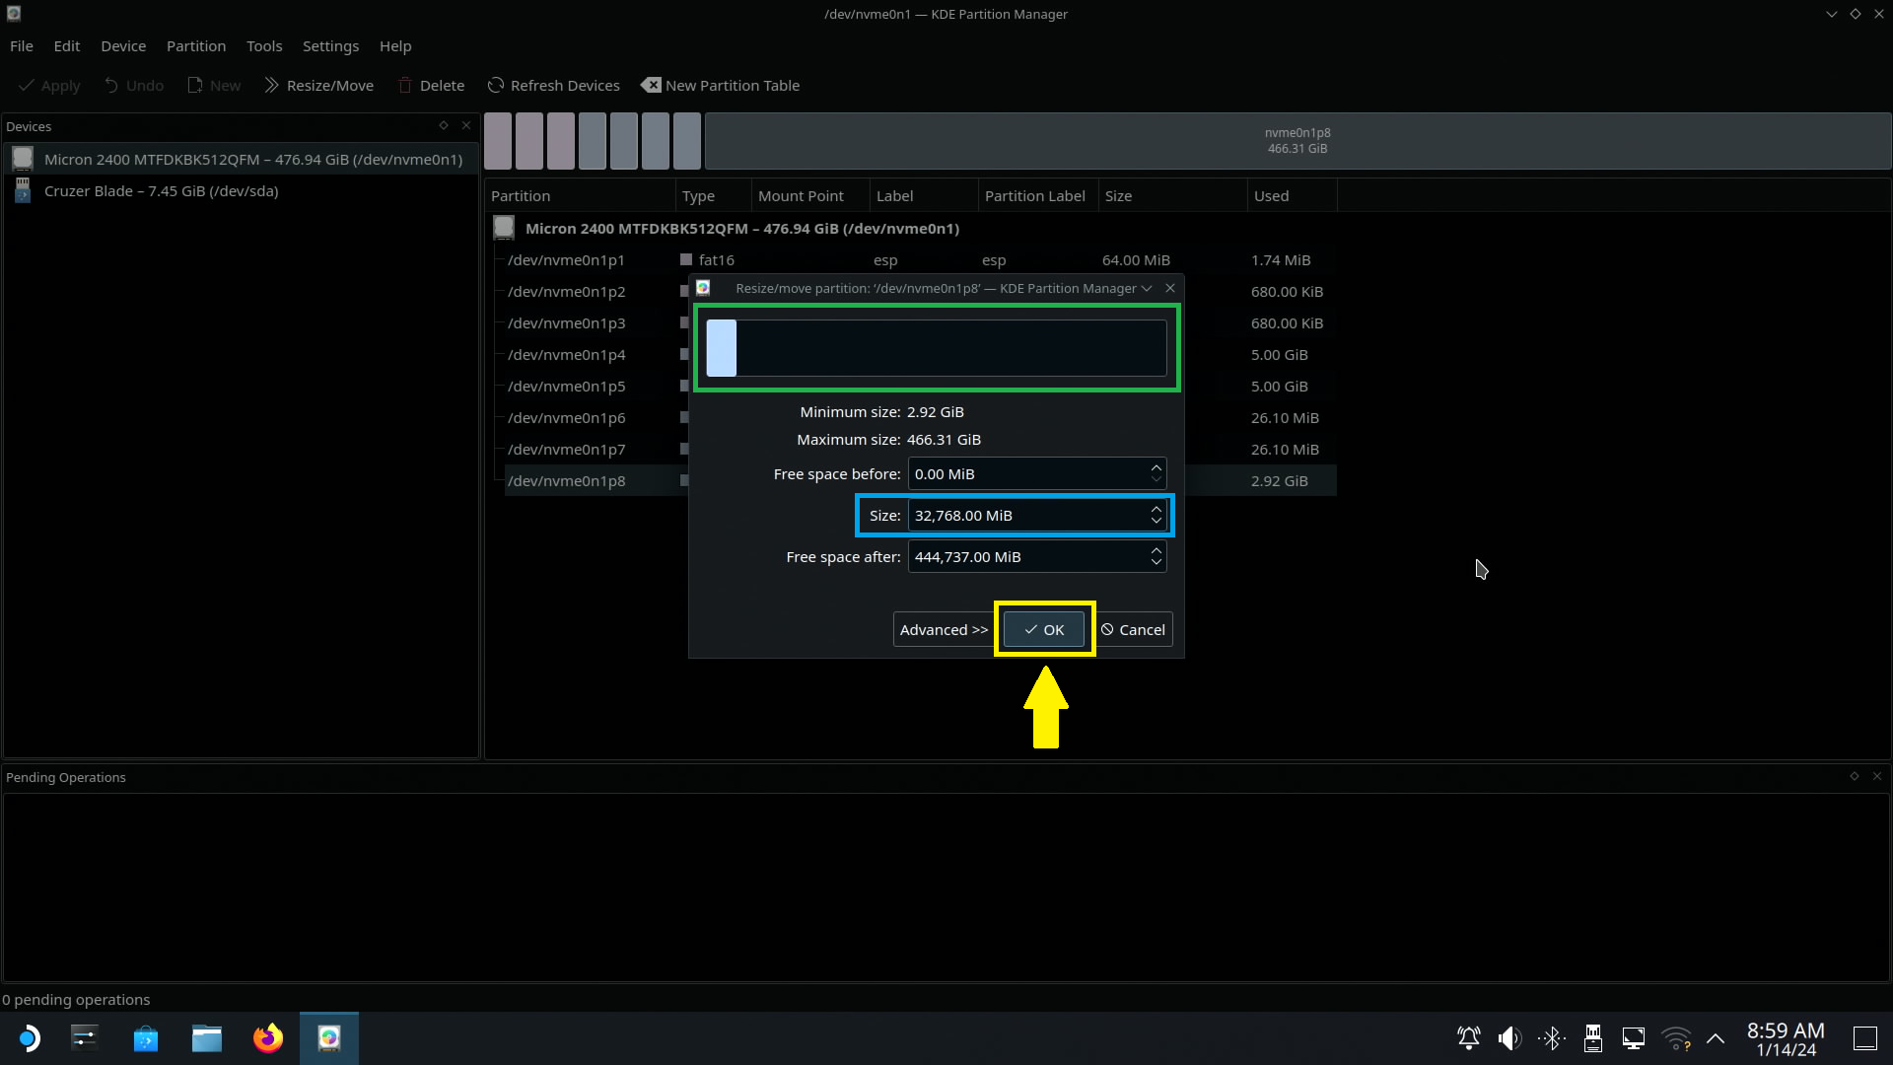Select the Cruzer Blade USB device
Screen dimensions: 1893x1065
tap(161, 191)
